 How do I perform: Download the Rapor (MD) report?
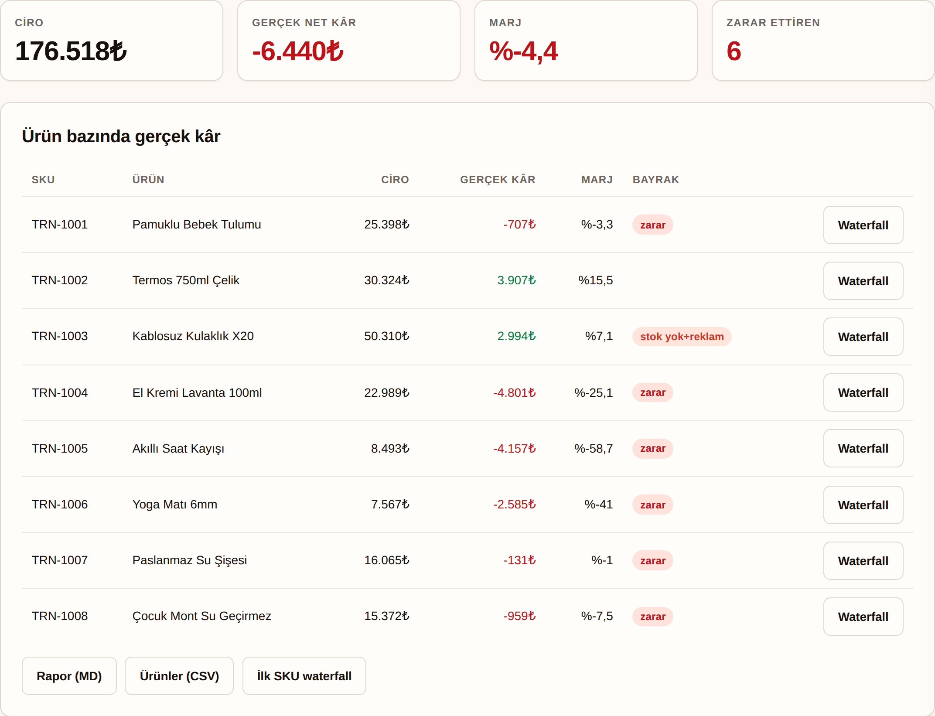pyautogui.click(x=69, y=676)
